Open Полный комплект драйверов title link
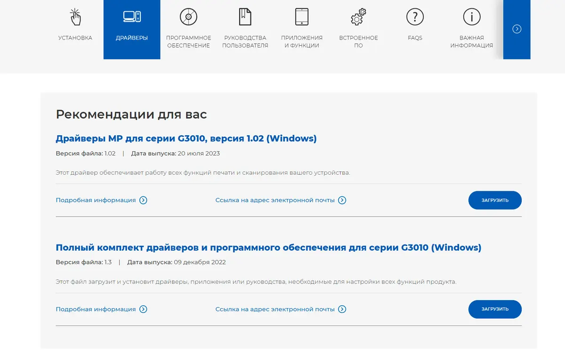The image size is (565, 359). point(268,247)
